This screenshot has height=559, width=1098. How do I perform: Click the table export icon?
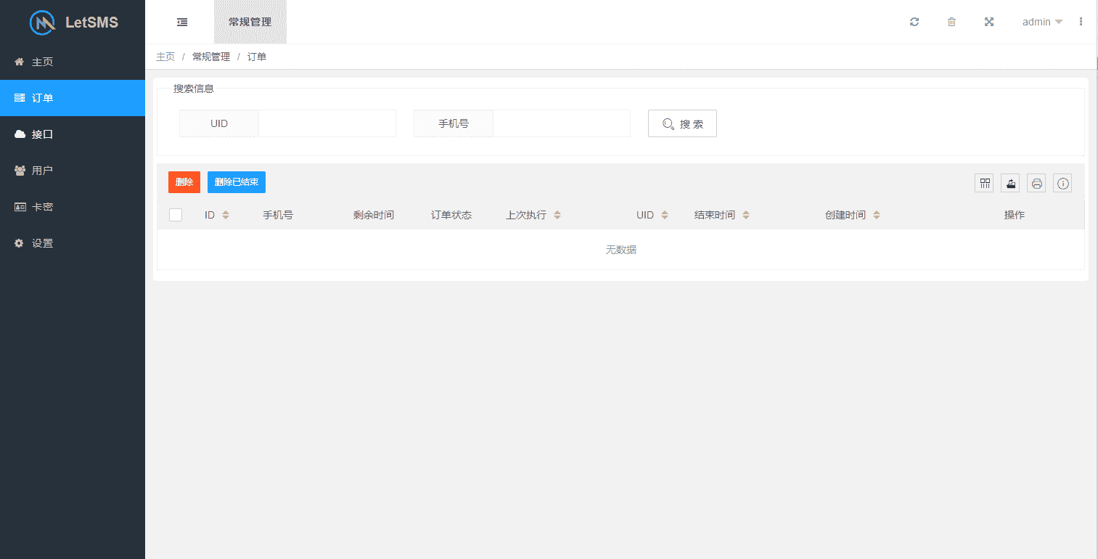coord(1010,184)
